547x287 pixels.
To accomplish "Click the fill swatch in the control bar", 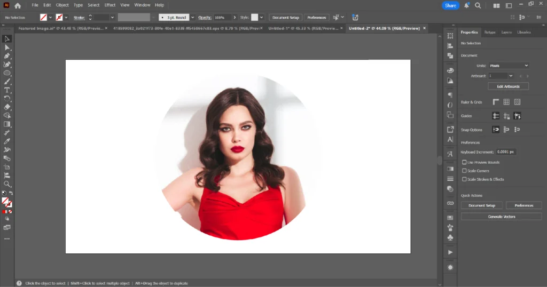I will coord(43,18).
